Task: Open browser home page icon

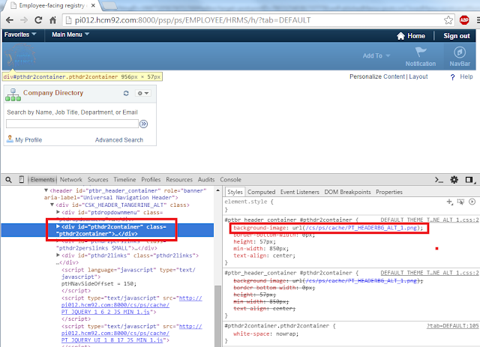Action: [52, 20]
